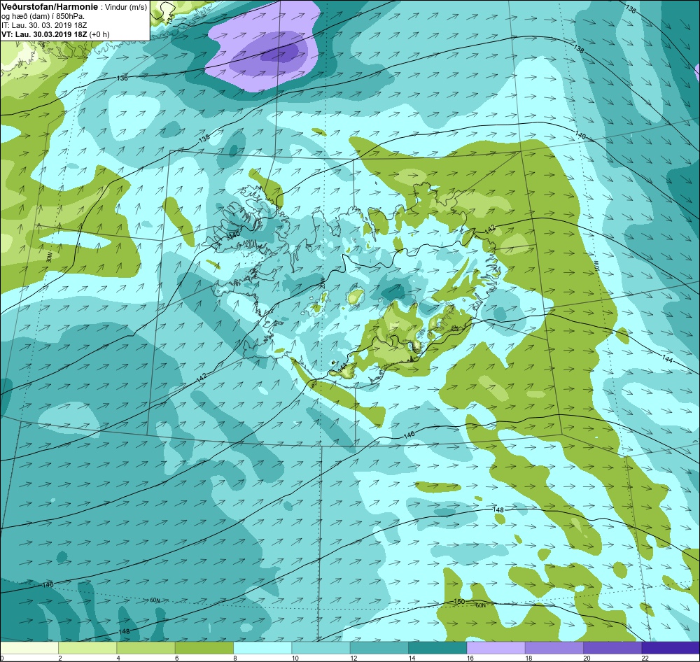
Task: Click the "30W" longitude label
Action: (x=49, y=257)
